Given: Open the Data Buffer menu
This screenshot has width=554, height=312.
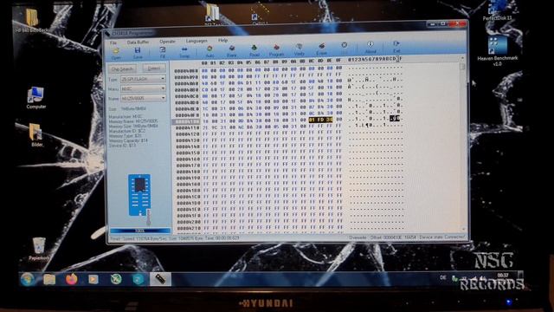Looking at the screenshot, I should click(x=138, y=42).
